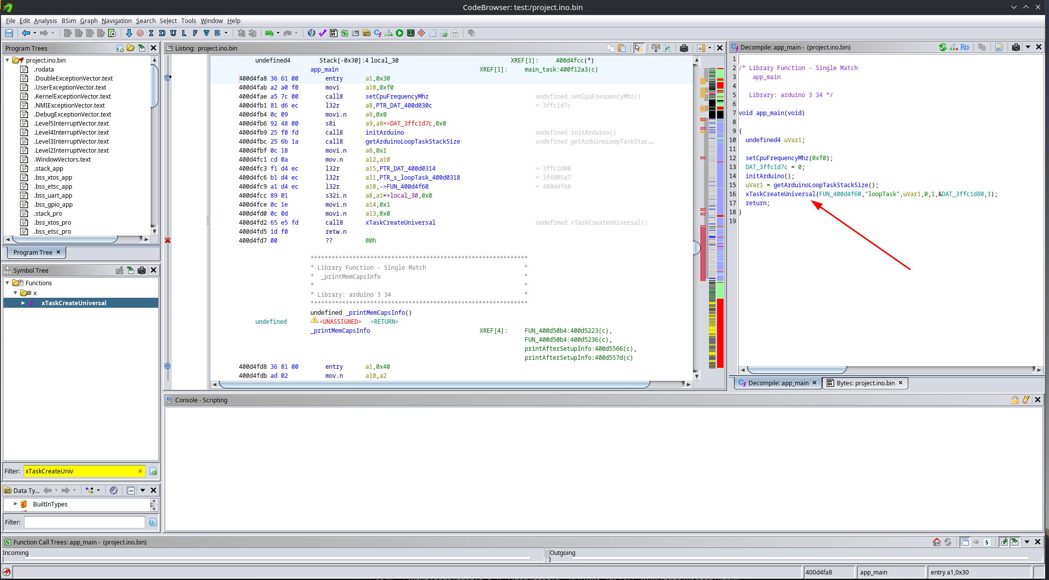Open the Data Type Manager toolbar icon
The image size is (1049, 580).
coord(367,33)
